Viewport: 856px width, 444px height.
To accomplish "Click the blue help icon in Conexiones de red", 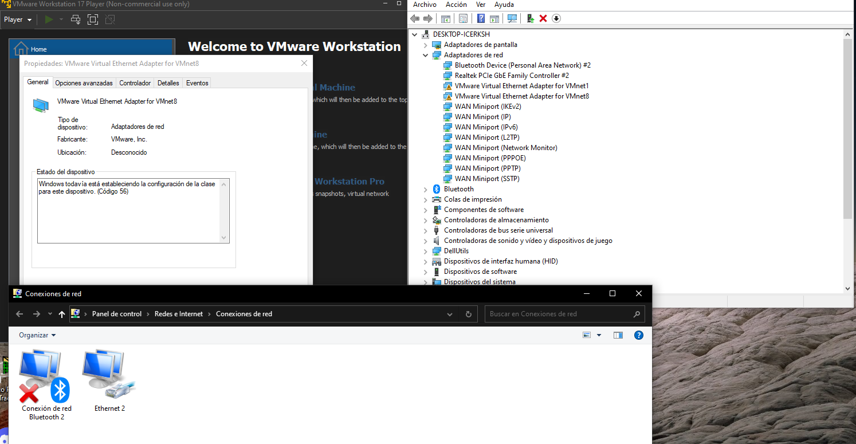I will [639, 335].
